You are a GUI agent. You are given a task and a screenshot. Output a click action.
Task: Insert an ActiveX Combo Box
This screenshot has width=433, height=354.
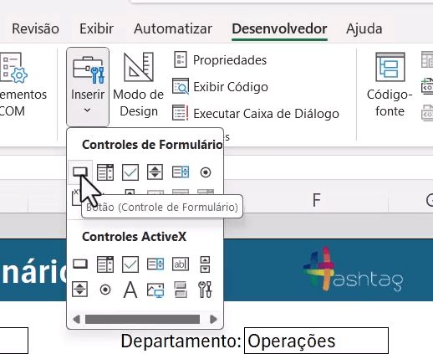(105, 264)
